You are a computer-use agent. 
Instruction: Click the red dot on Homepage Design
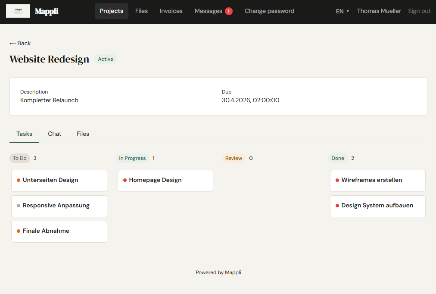pos(125,180)
